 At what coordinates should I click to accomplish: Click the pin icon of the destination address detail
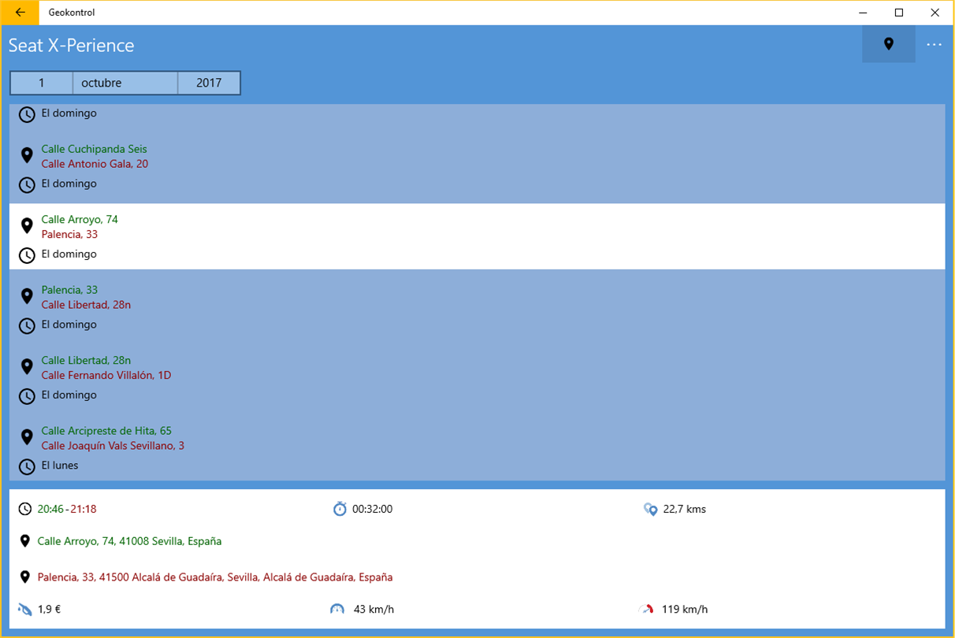[25, 577]
